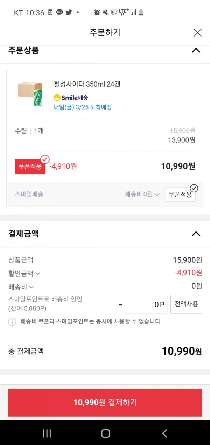Click the 전액사용 use-all-points button
The image size is (210, 445).
tap(186, 304)
